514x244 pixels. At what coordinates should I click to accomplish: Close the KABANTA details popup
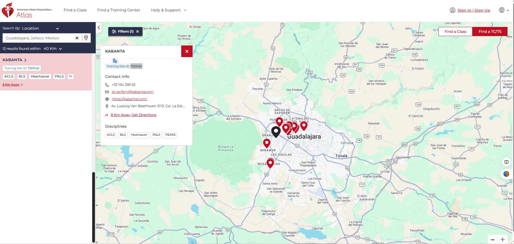point(187,51)
